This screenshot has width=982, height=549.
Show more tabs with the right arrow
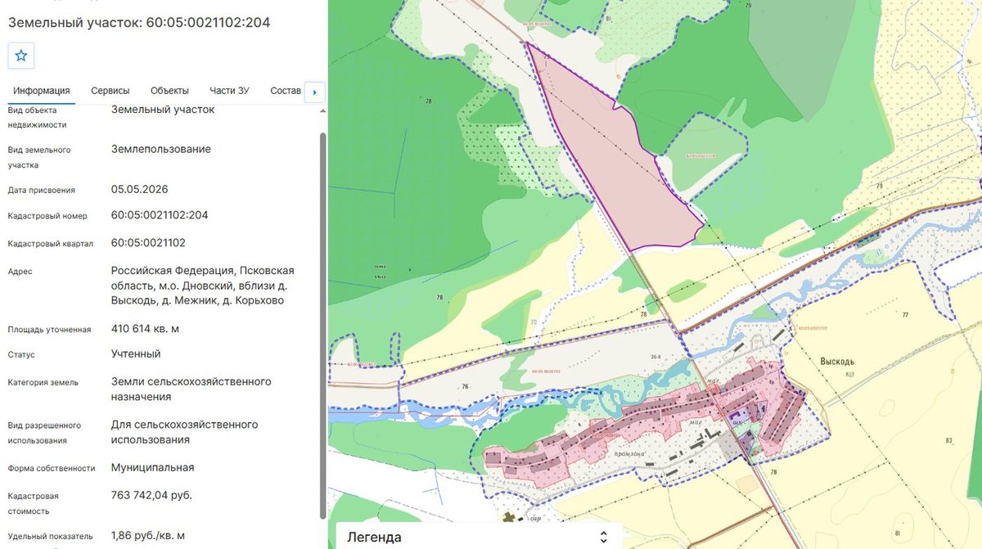pyautogui.click(x=315, y=92)
